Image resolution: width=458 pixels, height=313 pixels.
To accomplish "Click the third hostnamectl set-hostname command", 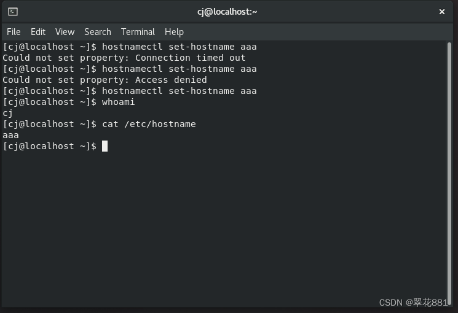I will pos(179,91).
